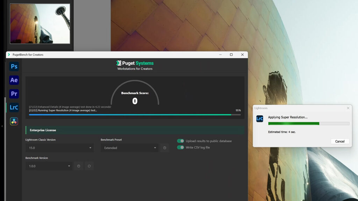Select the Lightroom Classic benchmark icon
358x201 pixels.
point(14,107)
